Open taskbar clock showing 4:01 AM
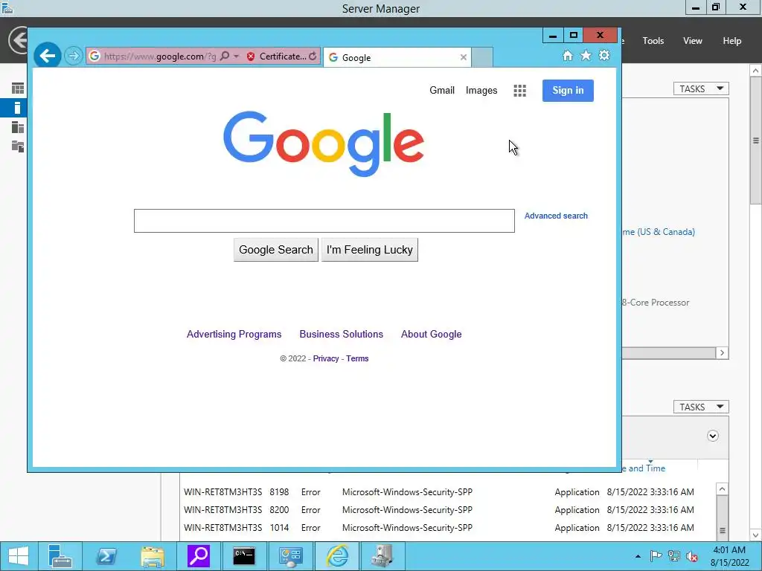762x571 pixels. 729,556
